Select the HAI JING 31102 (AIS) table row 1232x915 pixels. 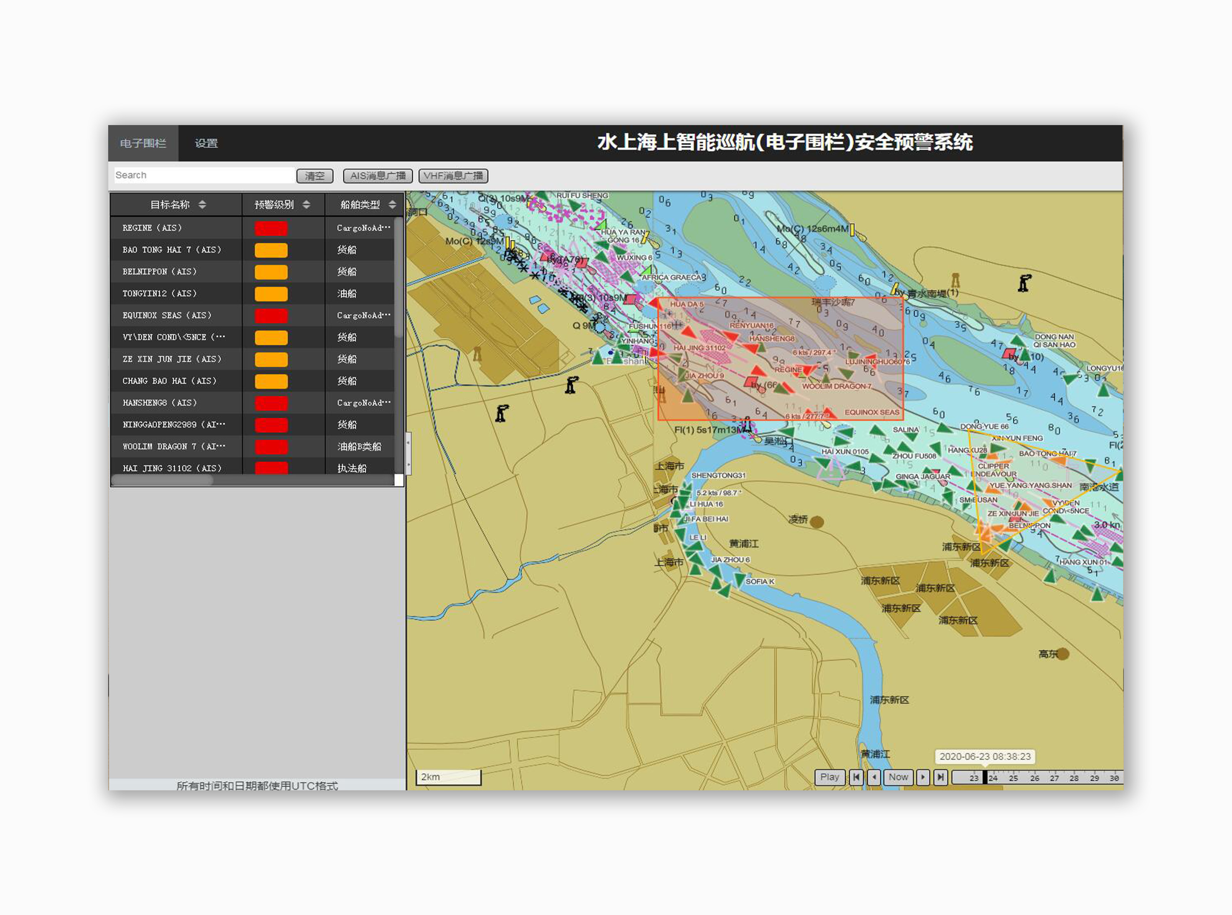(252, 466)
